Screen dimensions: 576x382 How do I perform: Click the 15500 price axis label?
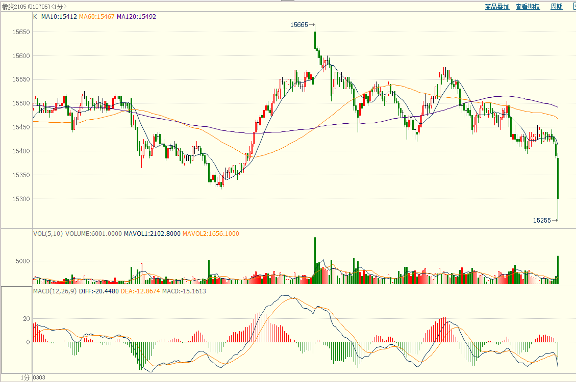click(x=21, y=103)
